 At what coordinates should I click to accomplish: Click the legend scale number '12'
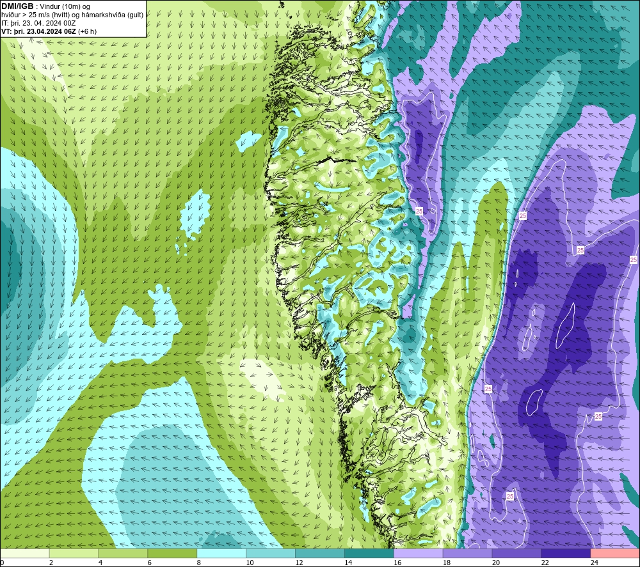tap(299, 563)
